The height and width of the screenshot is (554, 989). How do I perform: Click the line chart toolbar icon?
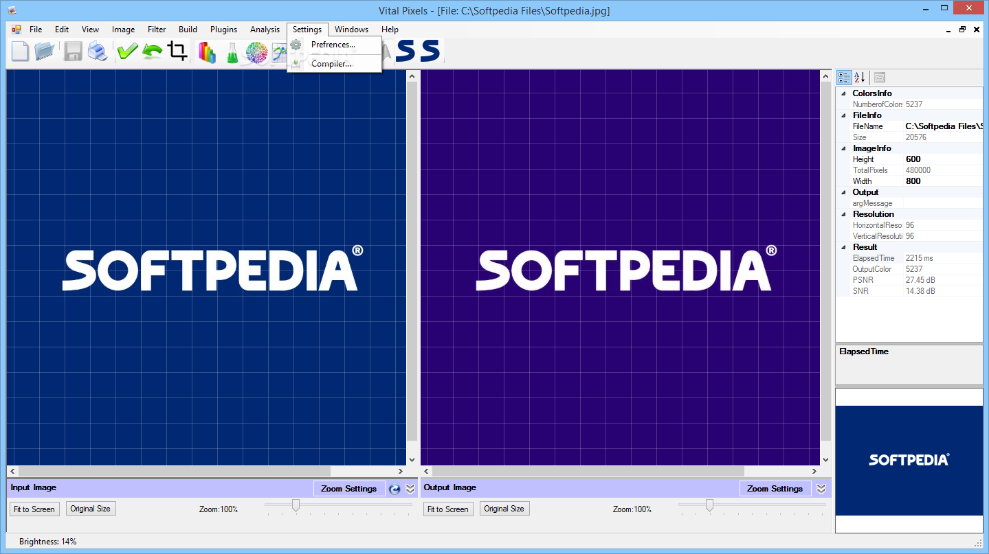coord(278,52)
